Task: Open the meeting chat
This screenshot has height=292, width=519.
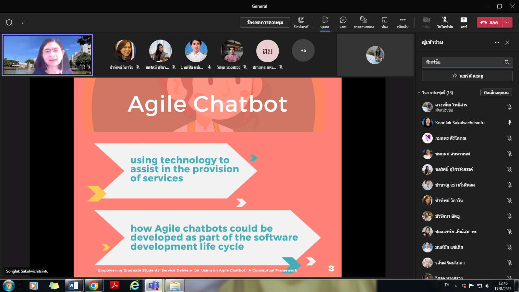Action: [x=343, y=22]
